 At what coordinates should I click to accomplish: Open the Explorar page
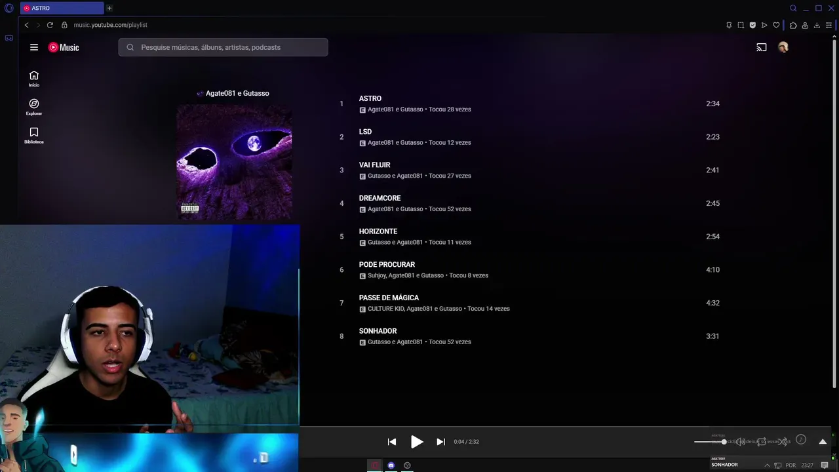34,107
